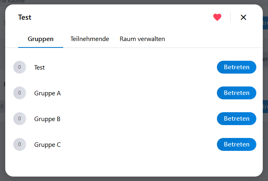Click the dimmed background below the dialog
This screenshot has height=181, width=268.
(134, 179)
